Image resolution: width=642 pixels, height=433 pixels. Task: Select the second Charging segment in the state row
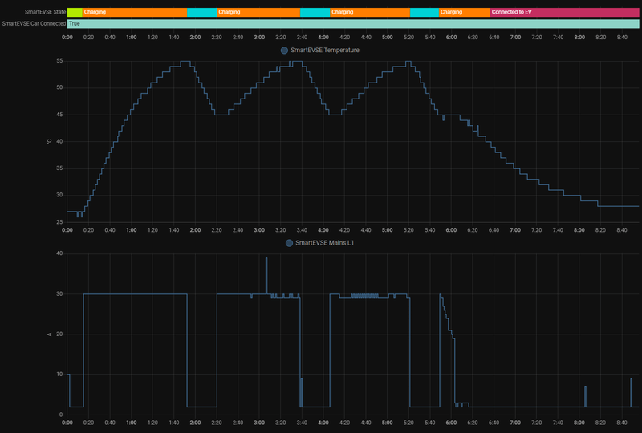tap(258, 12)
